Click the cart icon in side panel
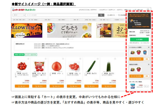The image size is (164, 109). click(x=131, y=21)
